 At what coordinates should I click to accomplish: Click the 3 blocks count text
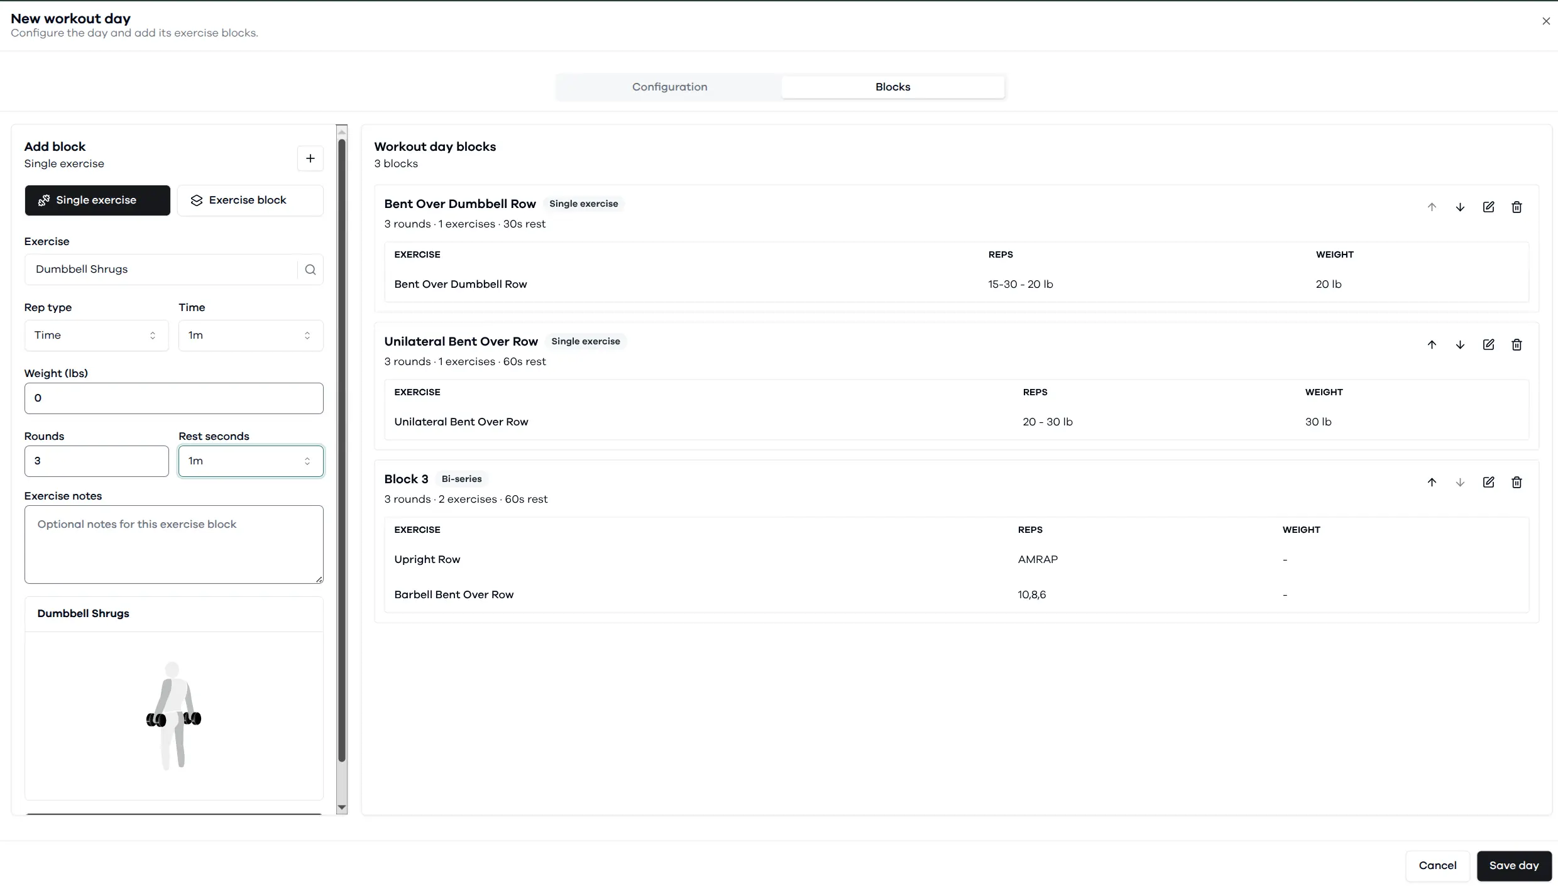click(x=396, y=164)
